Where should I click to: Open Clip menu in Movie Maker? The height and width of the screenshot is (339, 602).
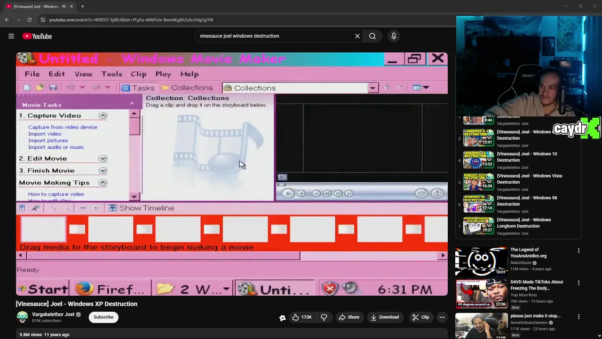pos(138,74)
